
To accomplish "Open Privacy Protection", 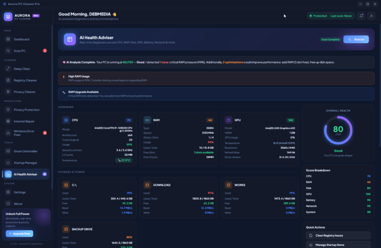I will click(x=26, y=110).
